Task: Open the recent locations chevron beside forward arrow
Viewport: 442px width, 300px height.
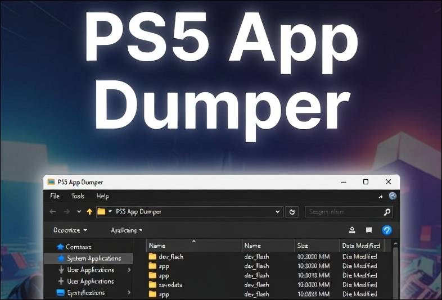Action: click(x=79, y=211)
